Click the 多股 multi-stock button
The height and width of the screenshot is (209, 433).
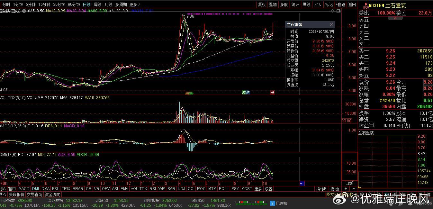pyautogui.click(x=284, y=5)
